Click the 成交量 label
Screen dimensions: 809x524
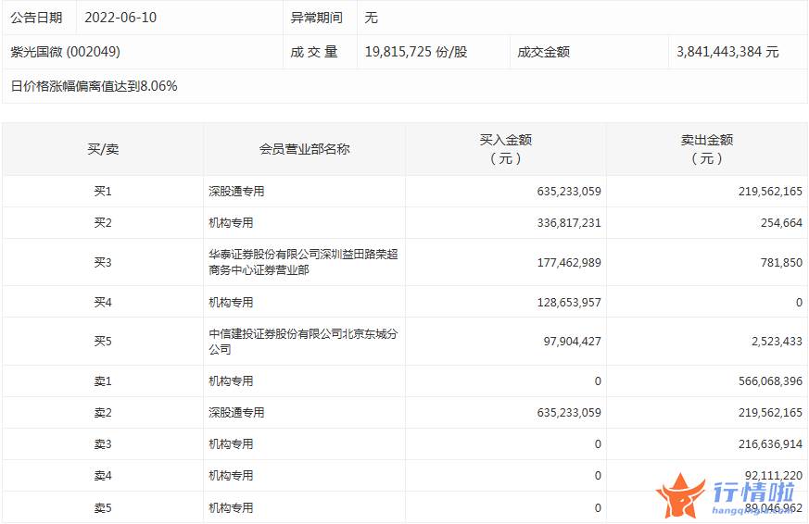pyautogui.click(x=314, y=52)
